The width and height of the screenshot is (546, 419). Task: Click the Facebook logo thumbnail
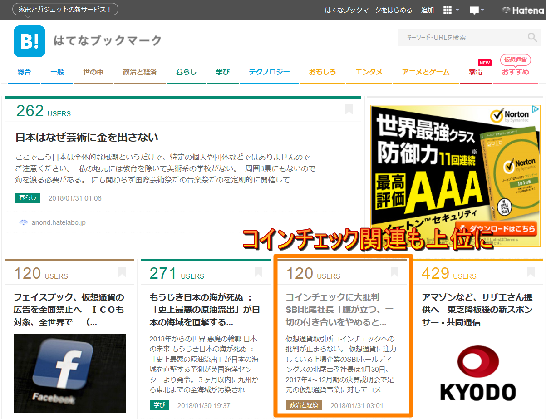69,373
